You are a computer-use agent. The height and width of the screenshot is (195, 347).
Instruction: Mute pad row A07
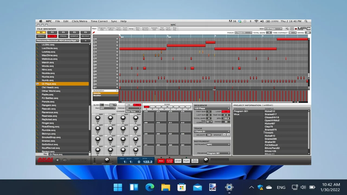pyautogui.click(x=117, y=68)
